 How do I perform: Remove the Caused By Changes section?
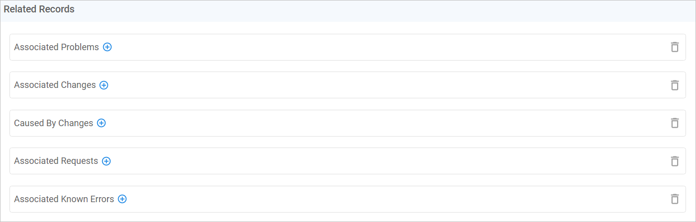[675, 123]
